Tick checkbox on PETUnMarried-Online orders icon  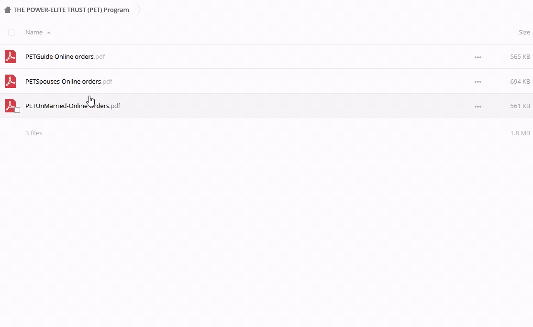(17, 110)
